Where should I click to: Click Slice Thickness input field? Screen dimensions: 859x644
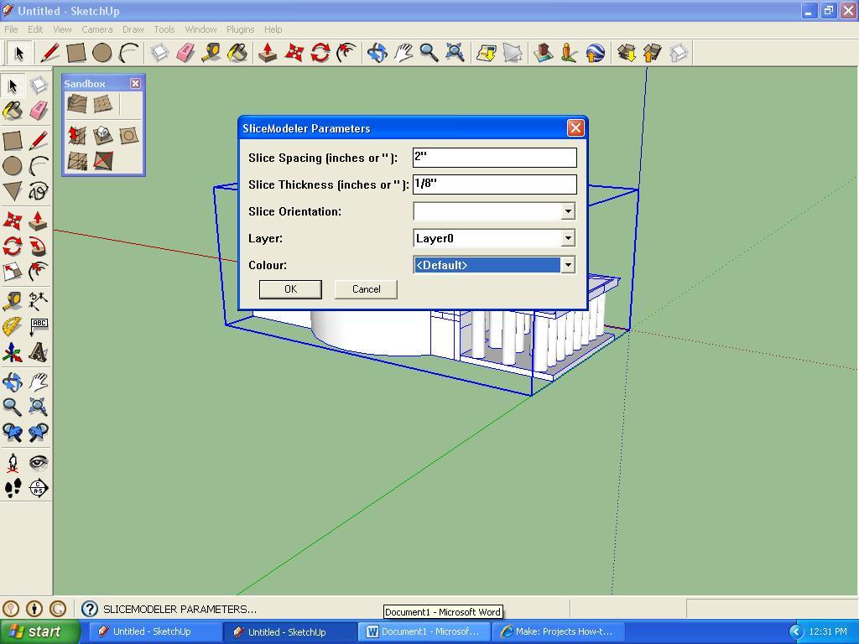click(x=495, y=184)
